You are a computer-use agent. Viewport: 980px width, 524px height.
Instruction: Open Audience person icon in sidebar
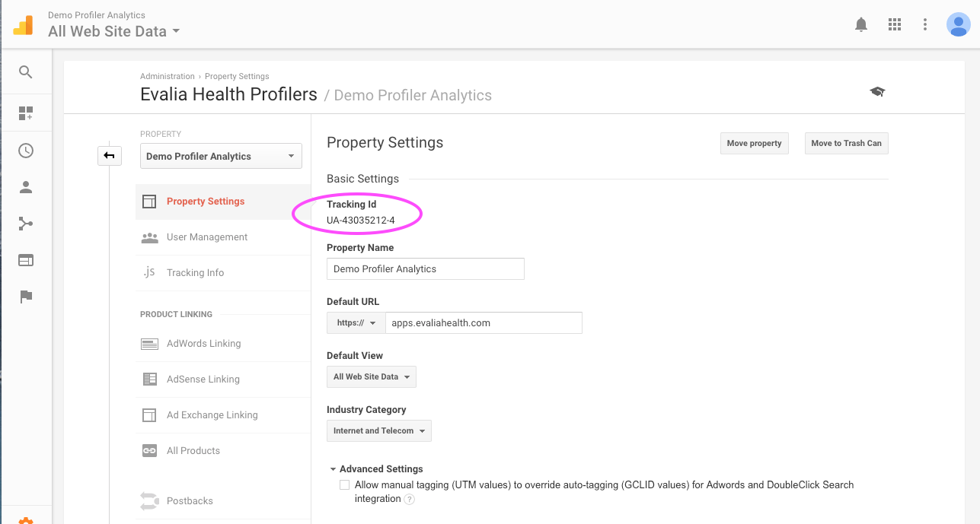pyautogui.click(x=26, y=187)
